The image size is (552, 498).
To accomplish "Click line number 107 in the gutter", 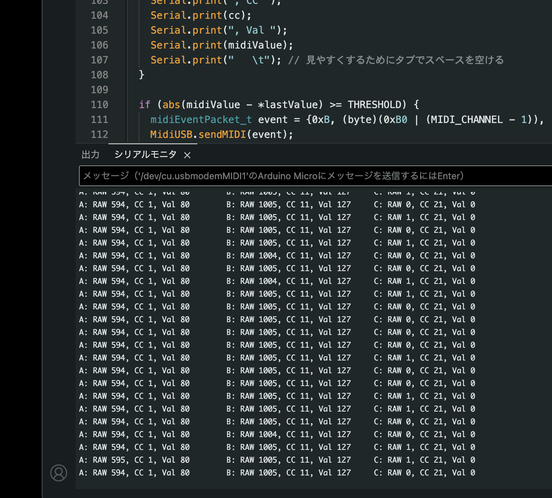I will (100, 60).
